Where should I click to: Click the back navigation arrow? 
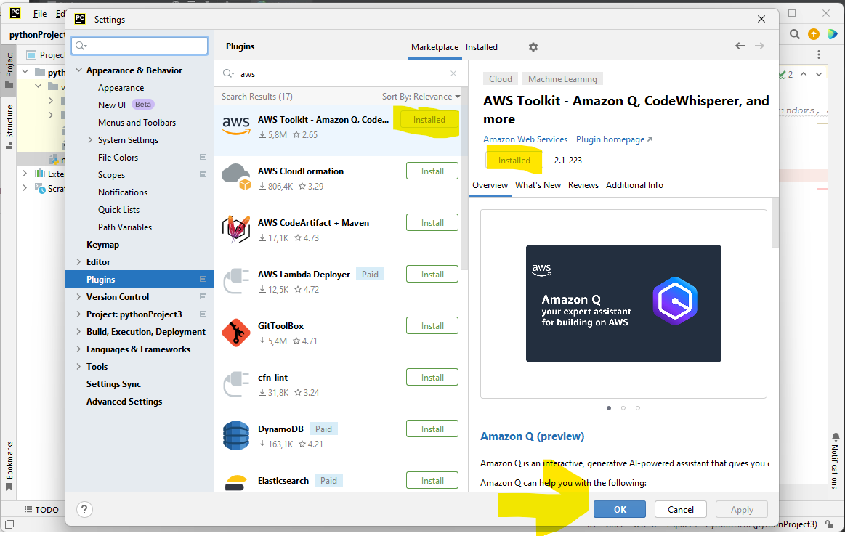tap(740, 46)
